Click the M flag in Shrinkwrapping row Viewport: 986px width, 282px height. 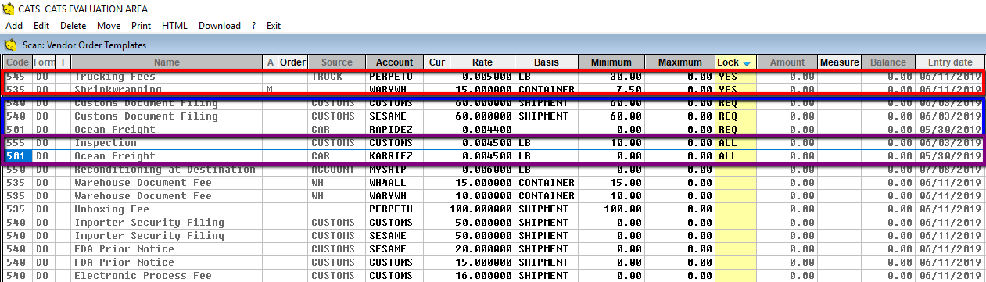(x=270, y=90)
